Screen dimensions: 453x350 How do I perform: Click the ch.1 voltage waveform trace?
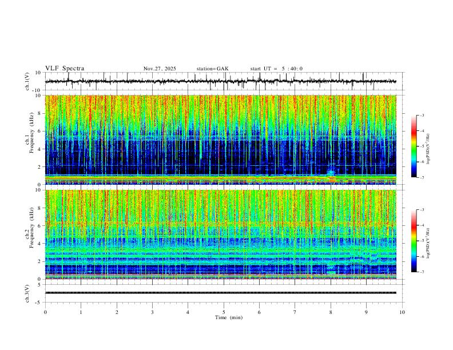(220, 81)
